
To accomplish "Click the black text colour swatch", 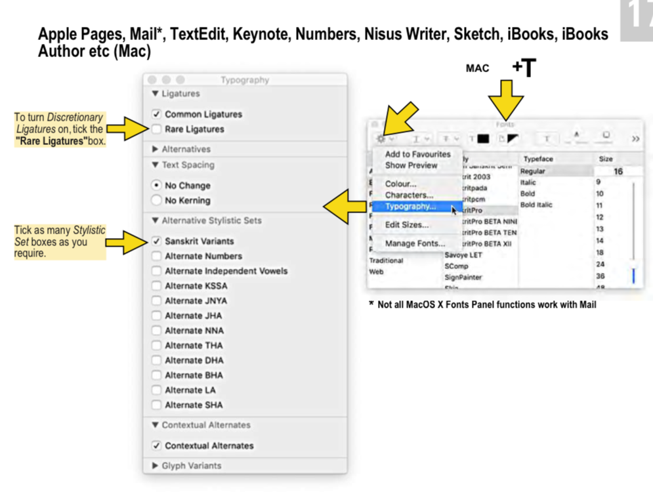I will [x=483, y=138].
